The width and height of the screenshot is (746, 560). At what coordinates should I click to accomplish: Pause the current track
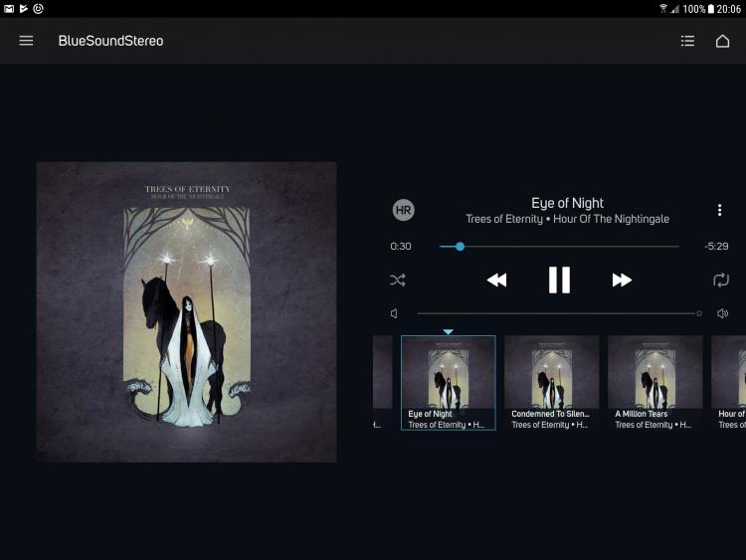coord(559,280)
